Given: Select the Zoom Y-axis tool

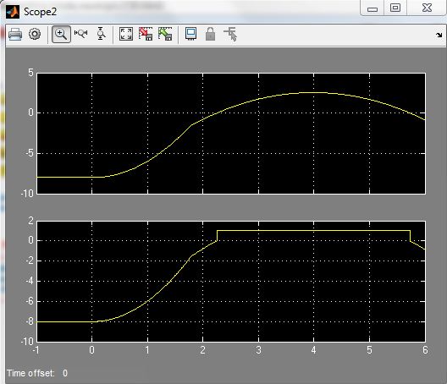Looking at the screenshot, I should pyautogui.click(x=101, y=34).
